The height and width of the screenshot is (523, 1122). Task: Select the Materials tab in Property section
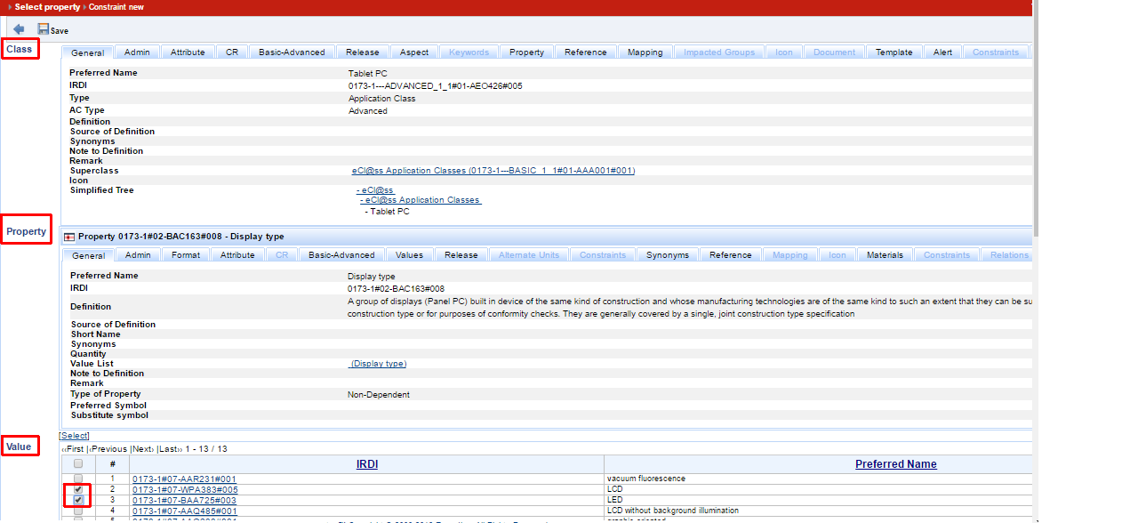885,255
